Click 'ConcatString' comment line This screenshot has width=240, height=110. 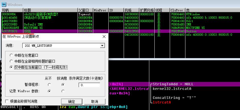pos(174,98)
